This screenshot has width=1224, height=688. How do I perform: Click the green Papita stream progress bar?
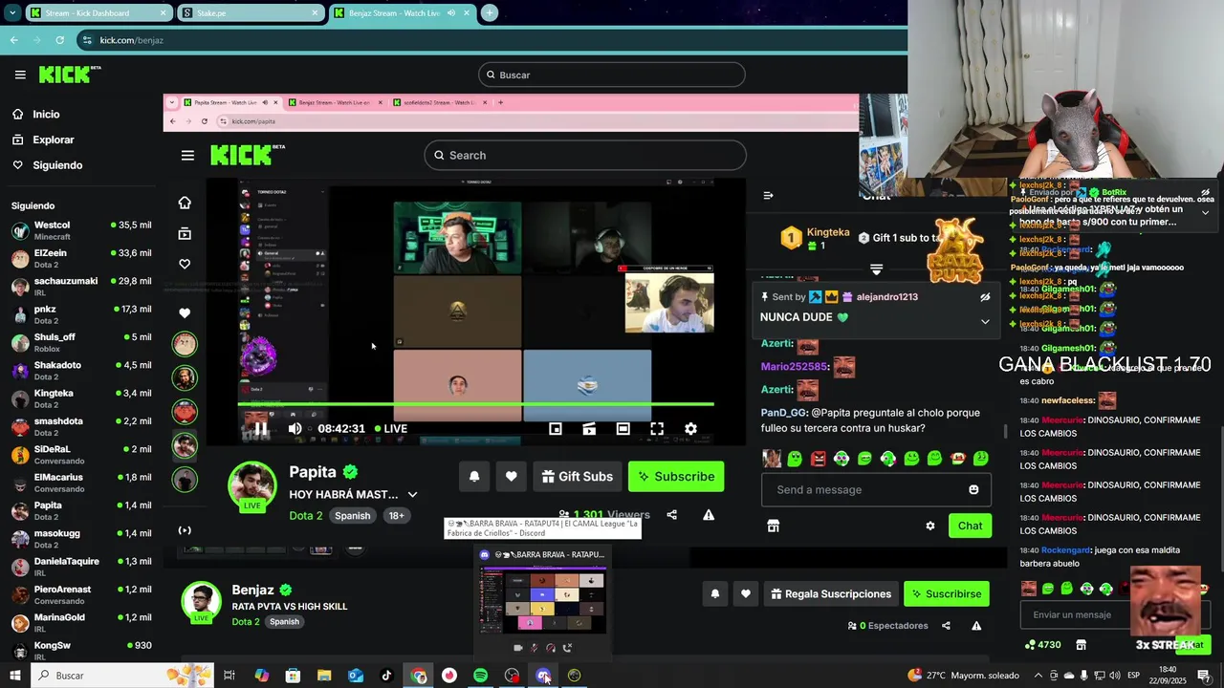(475, 405)
